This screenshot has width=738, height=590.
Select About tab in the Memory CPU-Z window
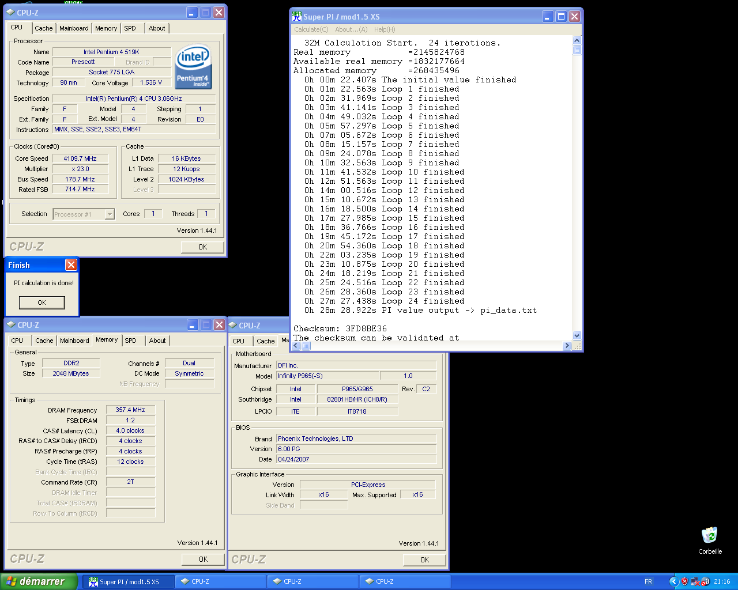click(157, 341)
